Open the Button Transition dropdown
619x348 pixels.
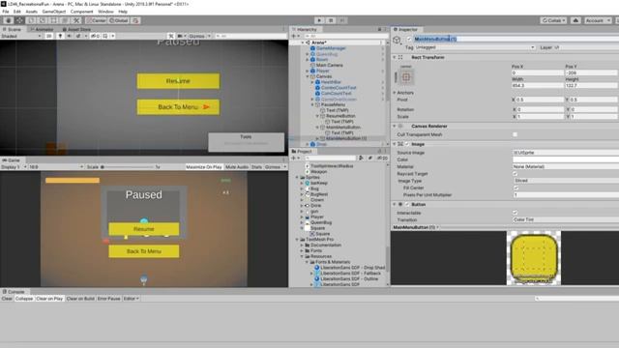click(565, 219)
